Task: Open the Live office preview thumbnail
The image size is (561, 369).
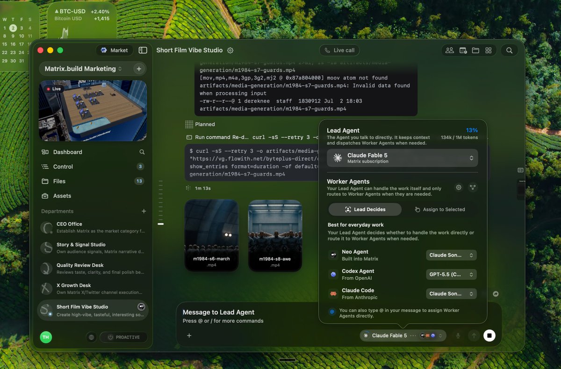Action: coord(93,111)
